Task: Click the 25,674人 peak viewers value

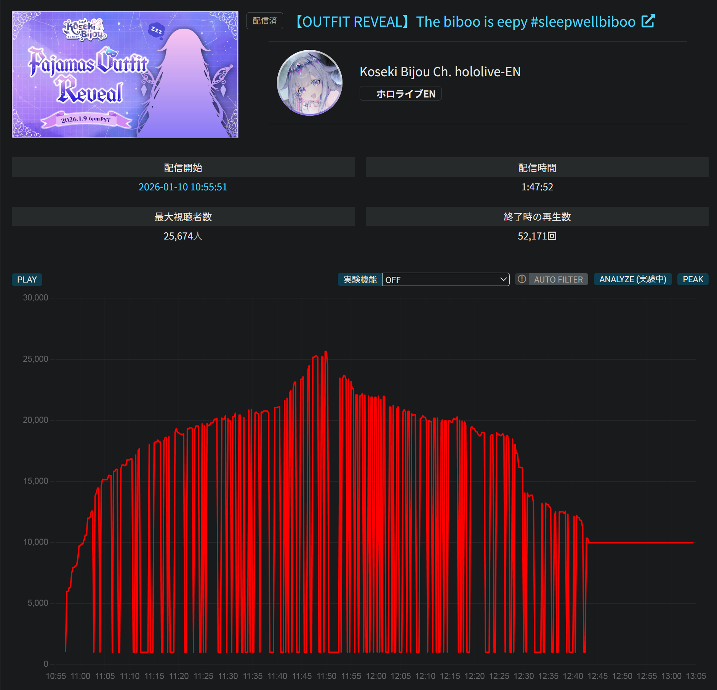Action: tap(183, 236)
